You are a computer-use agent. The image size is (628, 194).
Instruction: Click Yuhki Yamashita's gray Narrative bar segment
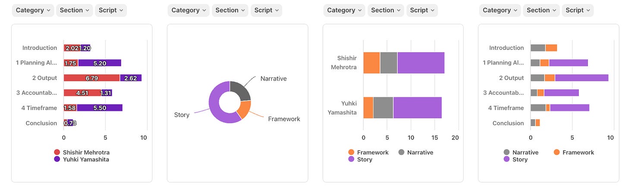tap(383, 108)
